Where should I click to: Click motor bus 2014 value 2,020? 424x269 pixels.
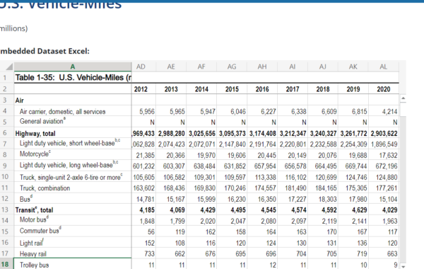201,221
